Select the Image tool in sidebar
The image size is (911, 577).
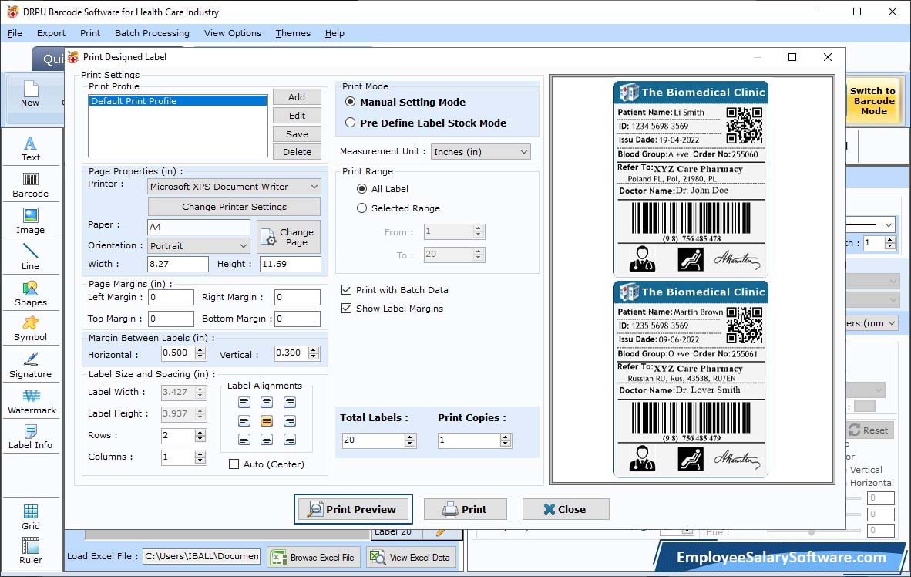[30, 221]
